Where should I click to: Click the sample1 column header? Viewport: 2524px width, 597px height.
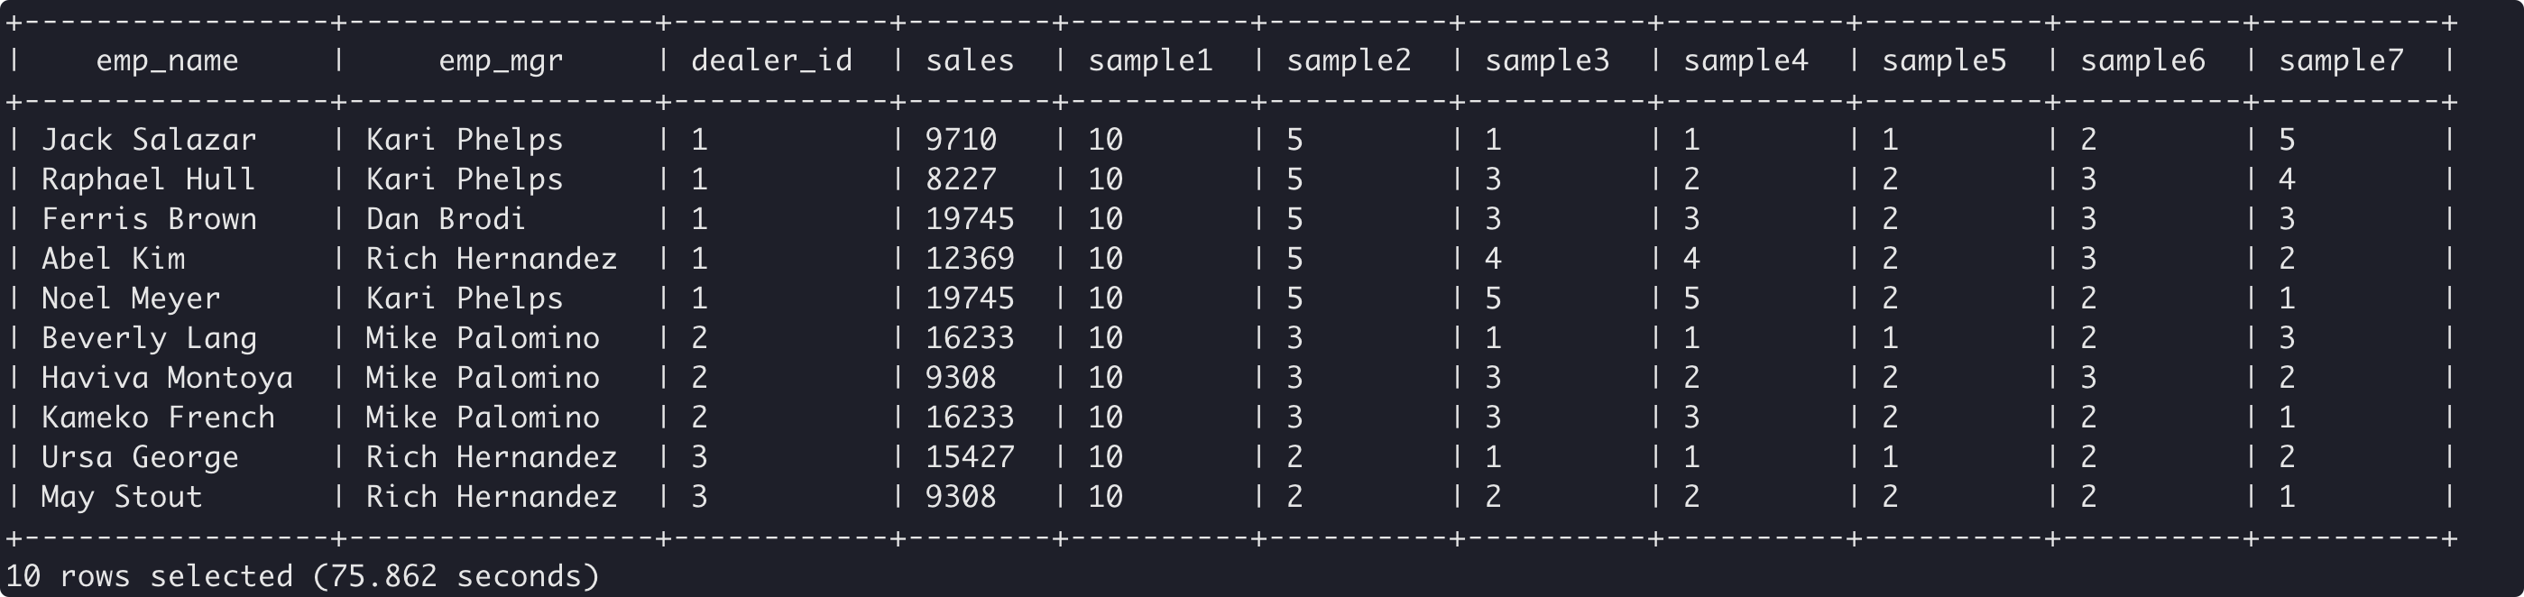coord(1150,60)
